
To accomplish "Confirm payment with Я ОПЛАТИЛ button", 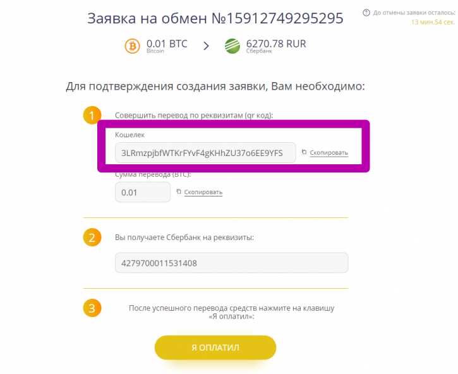I will [215, 347].
